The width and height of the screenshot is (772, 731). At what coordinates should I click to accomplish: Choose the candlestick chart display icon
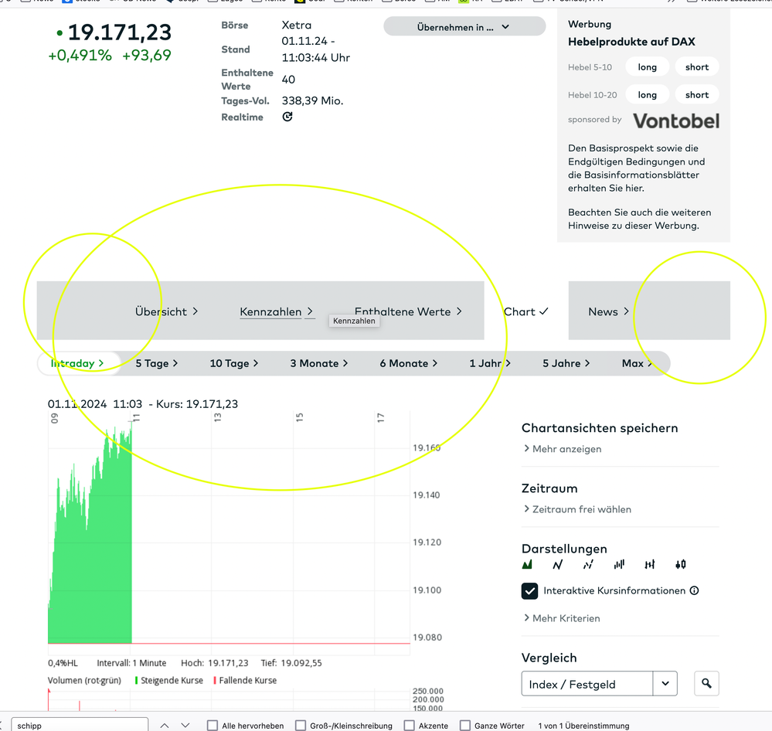[x=680, y=565]
